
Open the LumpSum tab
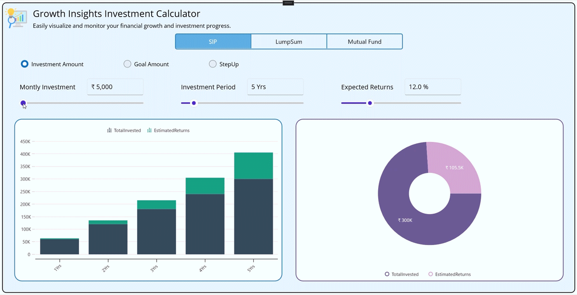(x=289, y=42)
